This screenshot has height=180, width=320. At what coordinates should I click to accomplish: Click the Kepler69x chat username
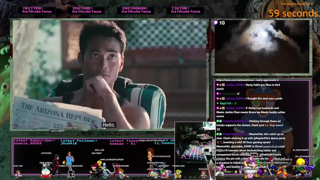coord(229,94)
